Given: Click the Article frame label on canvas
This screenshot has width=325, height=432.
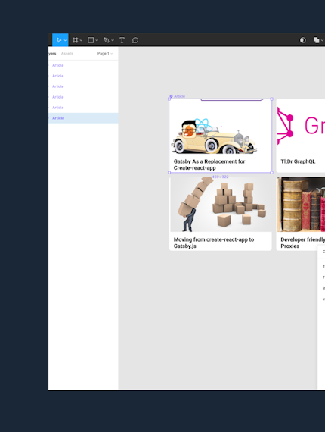Looking at the screenshot, I should pos(179,96).
